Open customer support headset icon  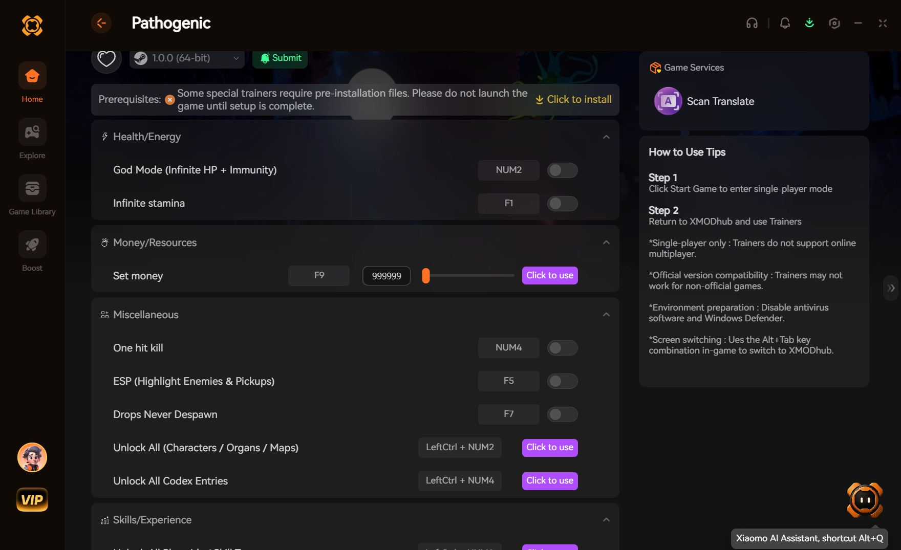point(752,23)
